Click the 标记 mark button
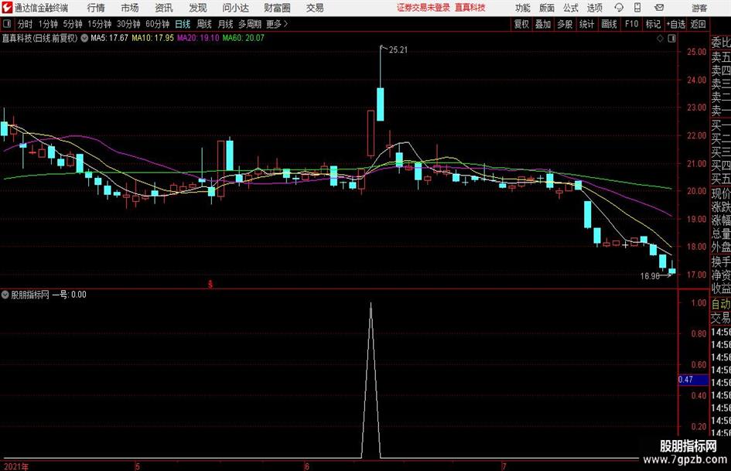Image resolution: width=731 pixels, height=471 pixels. point(653,24)
